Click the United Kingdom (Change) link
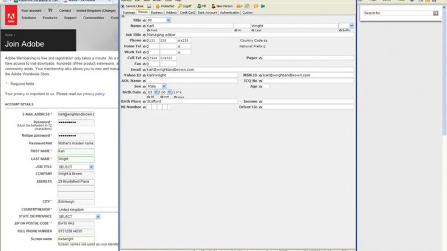This screenshot has width=447, height=251. pyautogui.click(x=96, y=11)
